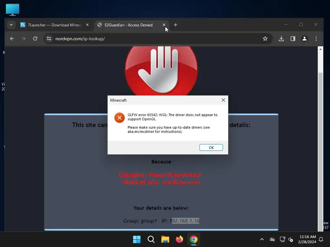Reload the current page
This screenshot has width=330, height=247.
coord(35,39)
